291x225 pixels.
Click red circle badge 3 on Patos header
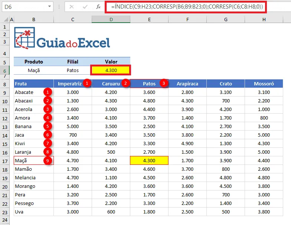(163, 83)
